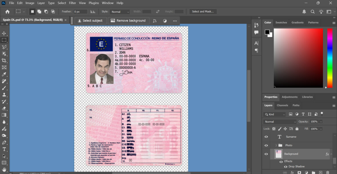Toggle lock transparent pixels
The image size is (337, 174).
click(274, 129)
